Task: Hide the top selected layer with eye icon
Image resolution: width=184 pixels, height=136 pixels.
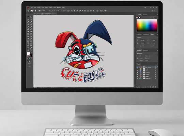Action: pos(137,67)
